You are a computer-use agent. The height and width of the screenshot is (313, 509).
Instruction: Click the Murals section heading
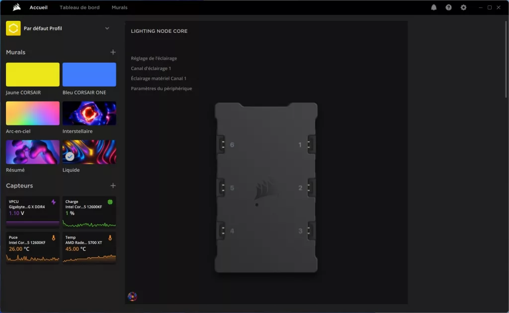[15, 52]
